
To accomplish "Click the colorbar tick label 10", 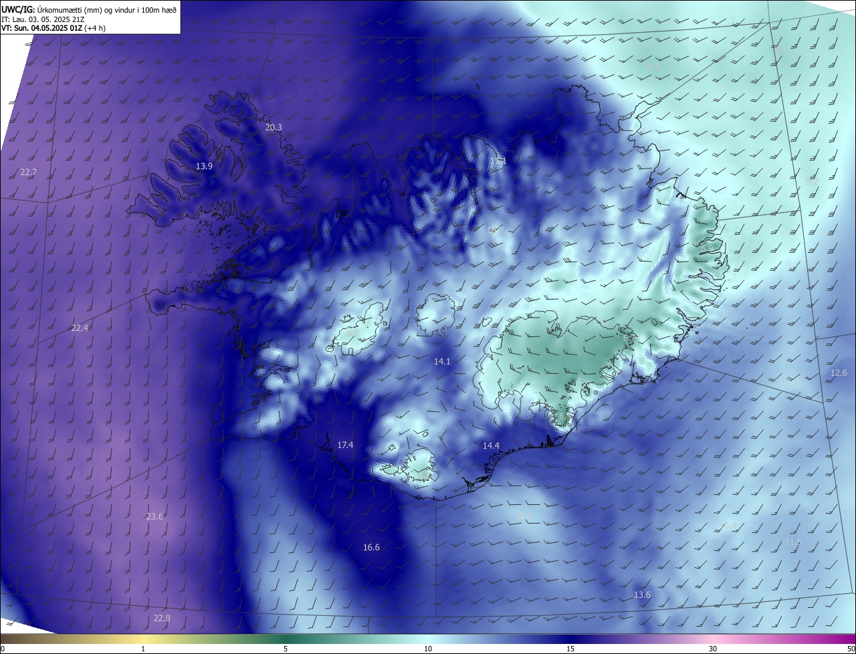I will (x=428, y=649).
